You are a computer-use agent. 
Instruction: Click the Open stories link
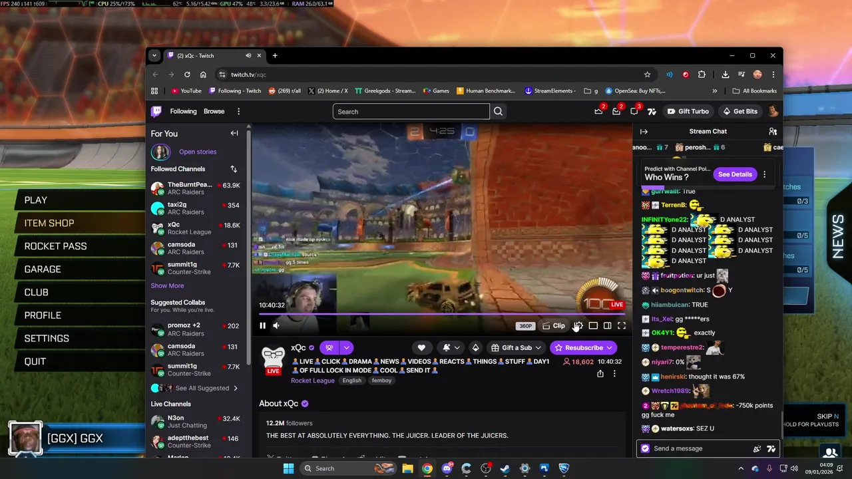pyautogui.click(x=198, y=152)
